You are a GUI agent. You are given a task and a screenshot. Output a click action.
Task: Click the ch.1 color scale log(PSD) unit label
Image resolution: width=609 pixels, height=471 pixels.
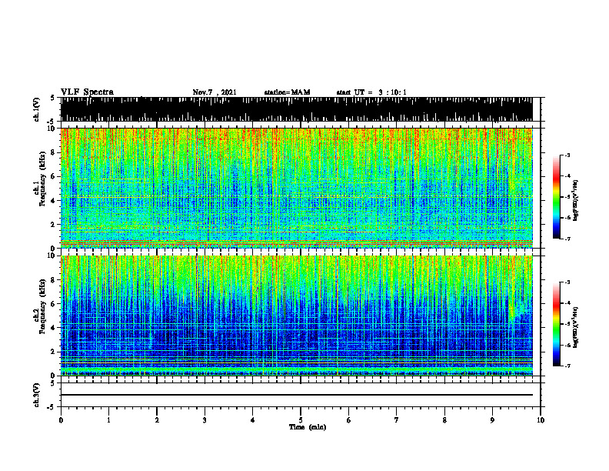point(576,200)
